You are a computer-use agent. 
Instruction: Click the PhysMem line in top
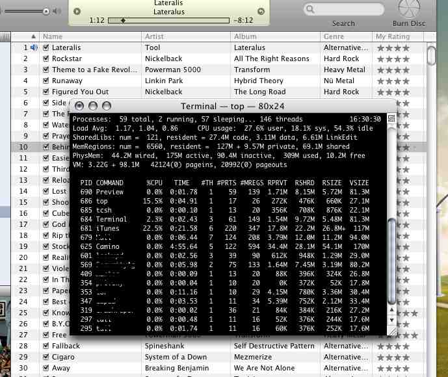tap(219, 155)
